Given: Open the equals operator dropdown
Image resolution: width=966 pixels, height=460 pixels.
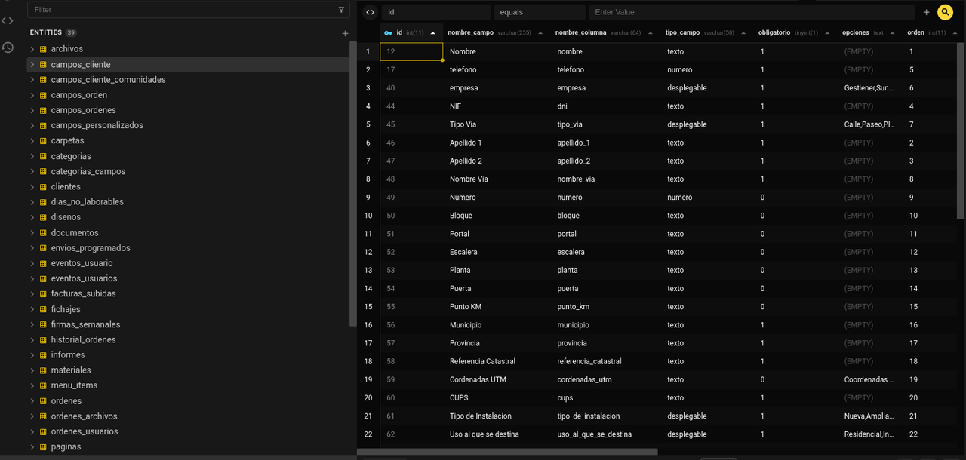Looking at the screenshot, I should [539, 12].
